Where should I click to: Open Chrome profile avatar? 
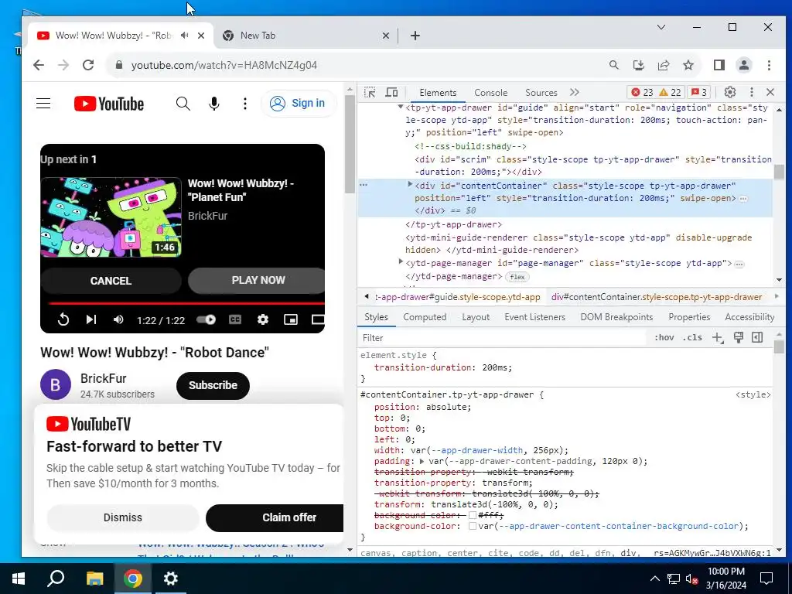744,65
